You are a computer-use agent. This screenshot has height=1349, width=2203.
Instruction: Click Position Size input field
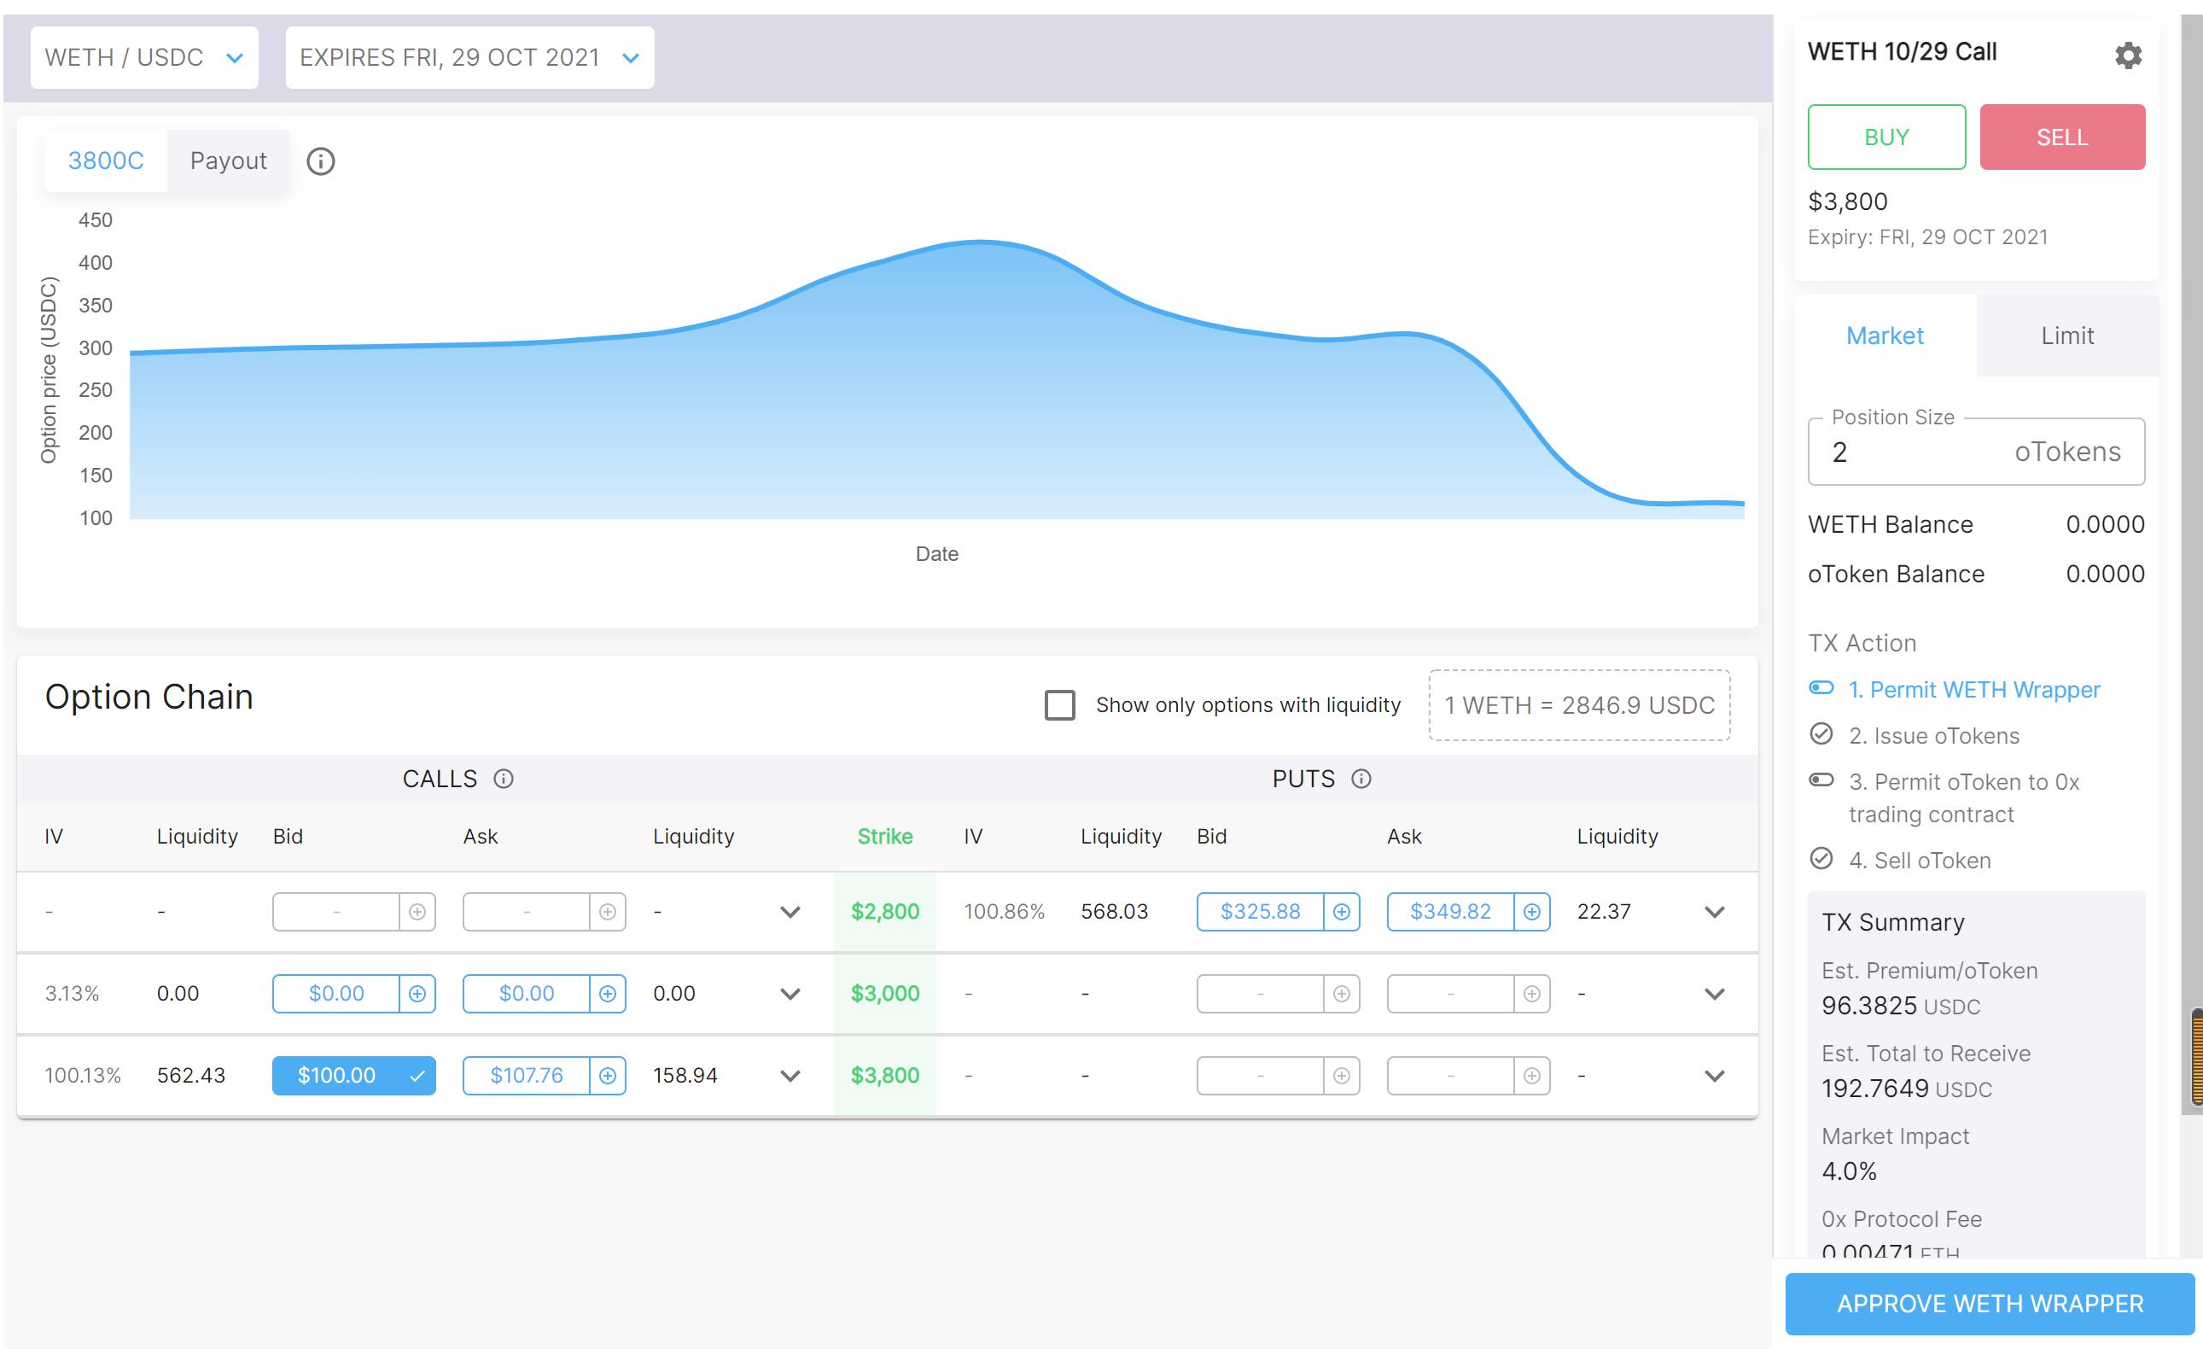[1914, 453]
